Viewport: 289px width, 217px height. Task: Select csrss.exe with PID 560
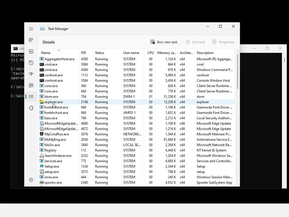click(x=137, y=86)
